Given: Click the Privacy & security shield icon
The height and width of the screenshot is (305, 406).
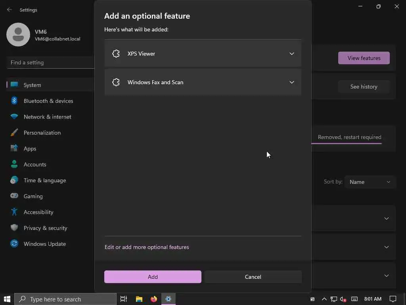Looking at the screenshot, I should [14, 228].
